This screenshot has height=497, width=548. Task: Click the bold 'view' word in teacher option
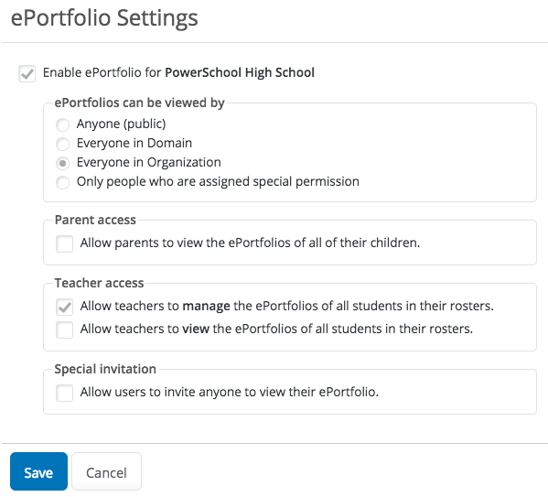point(196,329)
